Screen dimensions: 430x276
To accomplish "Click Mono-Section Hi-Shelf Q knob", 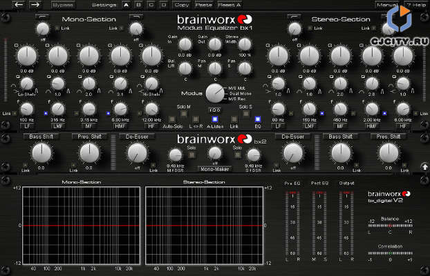I will (151, 83).
